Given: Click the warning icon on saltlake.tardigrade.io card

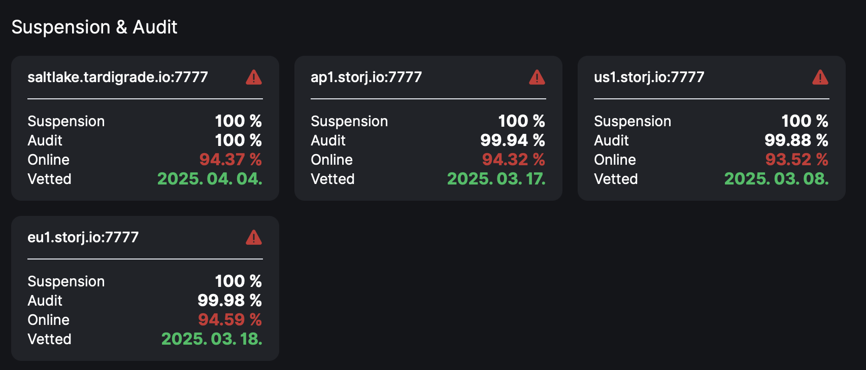Looking at the screenshot, I should point(254,77).
